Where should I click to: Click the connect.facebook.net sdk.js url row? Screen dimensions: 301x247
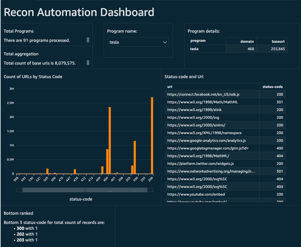[x=203, y=94]
